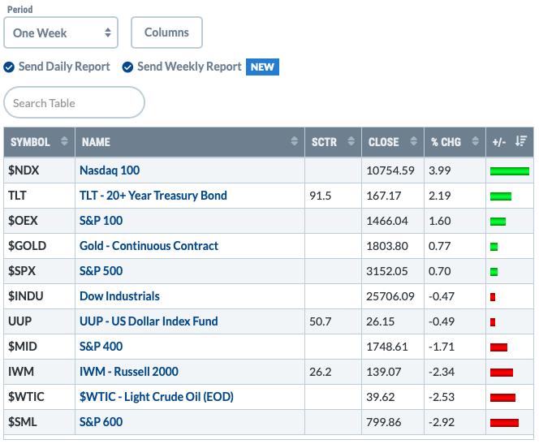The width and height of the screenshot is (539, 444).
Task: Click the SCTR value 91.5
Action: pyautogui.click(x=320, y=196)
